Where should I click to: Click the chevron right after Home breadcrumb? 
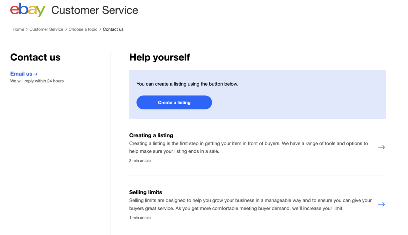pos(27,29)
